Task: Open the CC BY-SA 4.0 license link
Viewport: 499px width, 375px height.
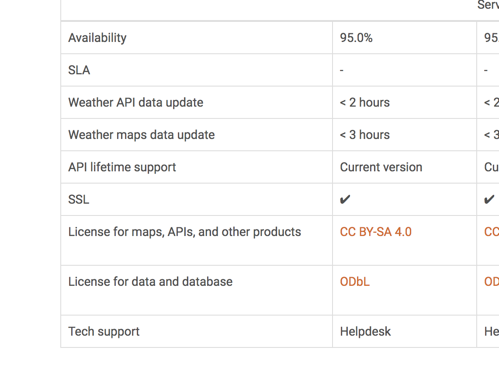Action: (x=376, y=232)
